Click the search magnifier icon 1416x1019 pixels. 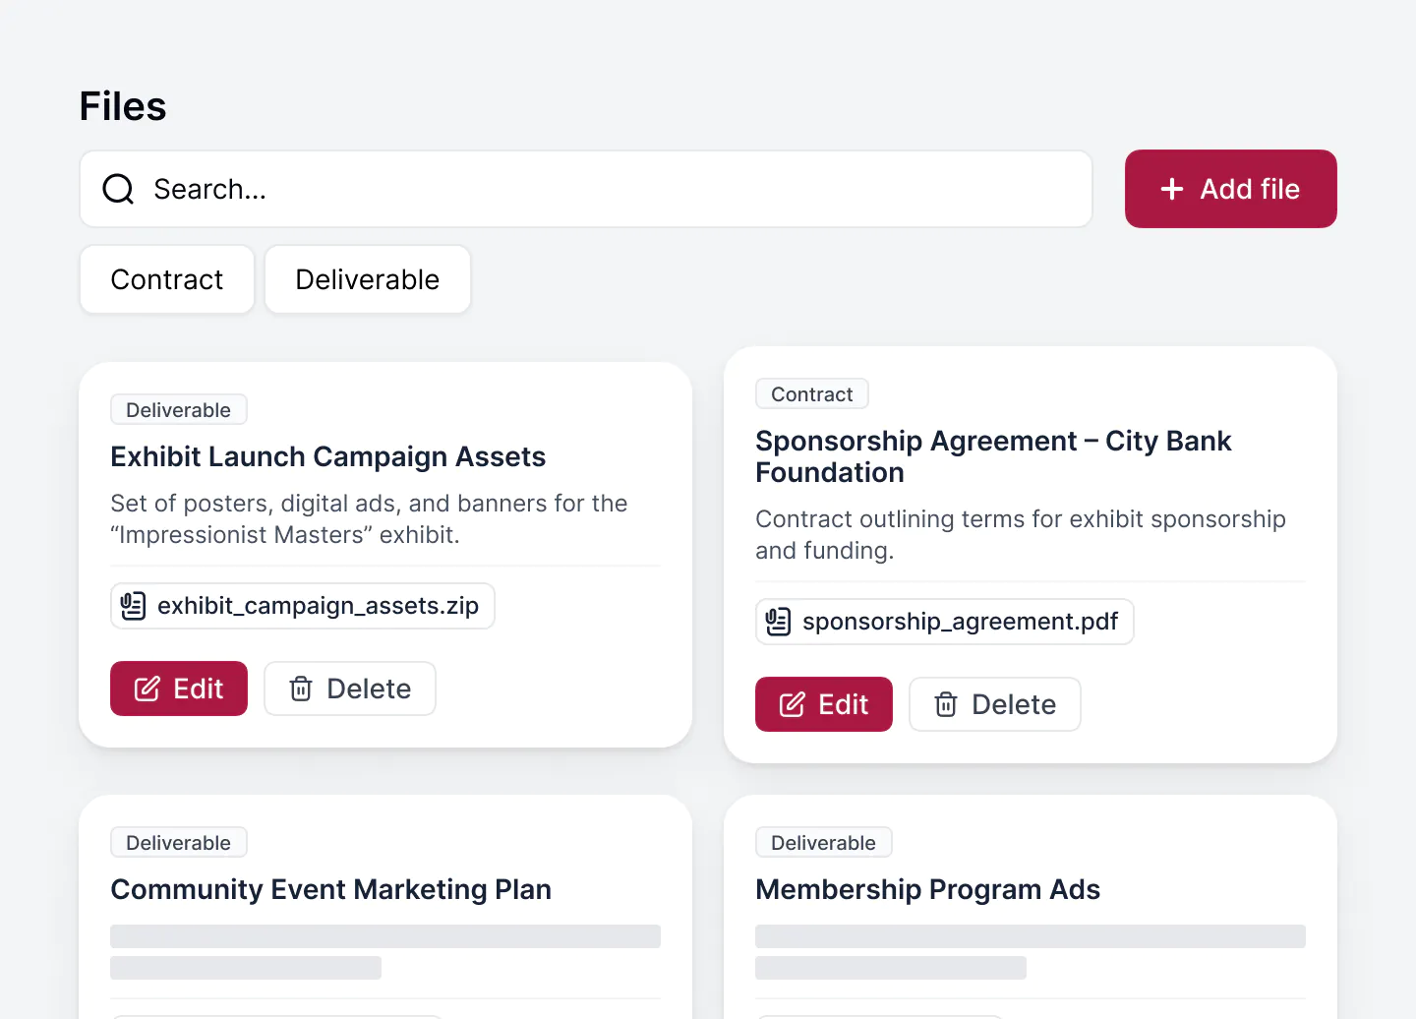point(117,189)
